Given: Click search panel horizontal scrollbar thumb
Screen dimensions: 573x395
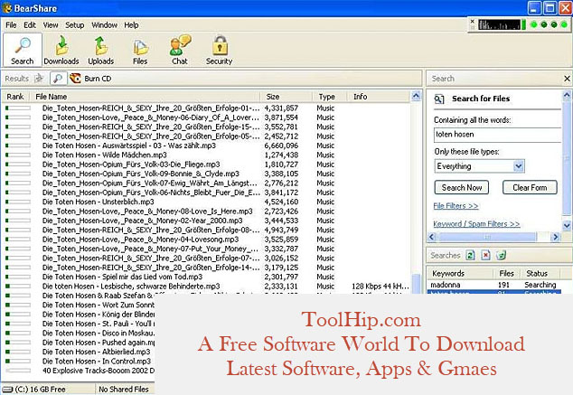Looking at the screenshot, I should click(487, 237).
